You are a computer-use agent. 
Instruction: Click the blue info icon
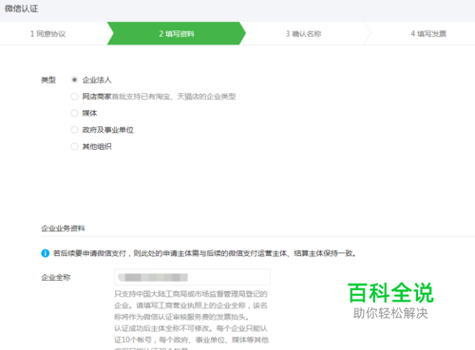coord(46,253)
